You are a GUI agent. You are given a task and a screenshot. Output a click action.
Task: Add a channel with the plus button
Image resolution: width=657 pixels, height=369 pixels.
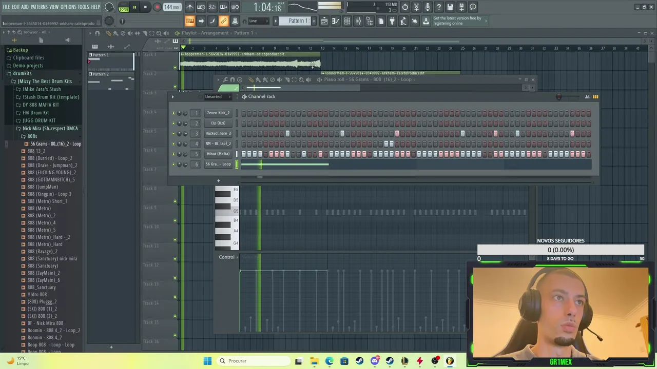[218, 180]
